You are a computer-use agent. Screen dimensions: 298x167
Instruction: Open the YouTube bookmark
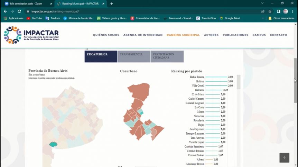35,18
